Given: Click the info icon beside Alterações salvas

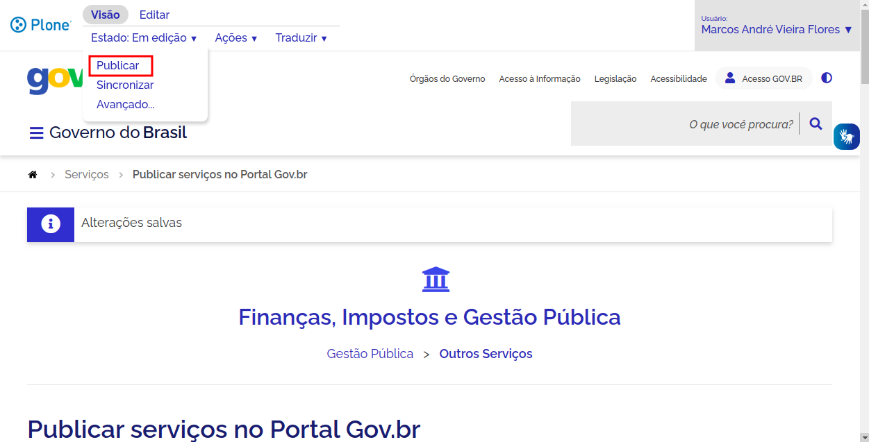Looking at the screenshot, I should (50, 224).
